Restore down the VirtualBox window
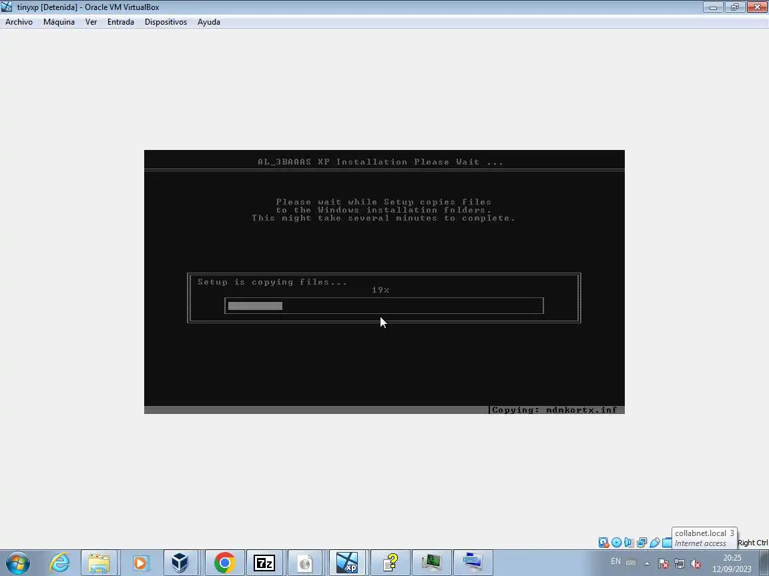 [x=735, y=7]
